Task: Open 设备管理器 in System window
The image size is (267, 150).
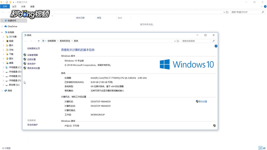Action: click(32, 55)
